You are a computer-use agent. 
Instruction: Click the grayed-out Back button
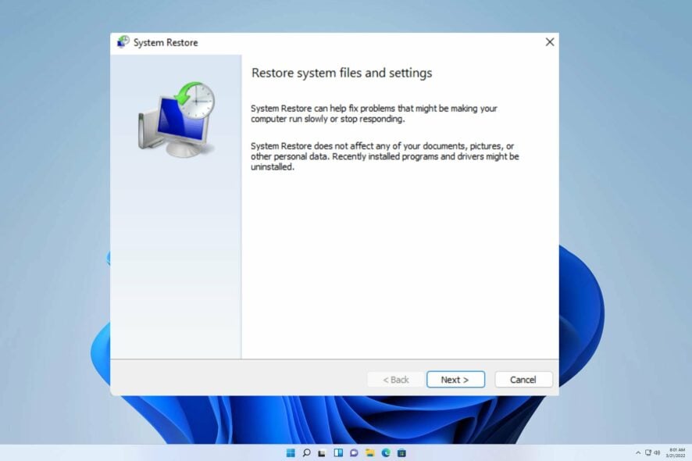click(395, 379)
